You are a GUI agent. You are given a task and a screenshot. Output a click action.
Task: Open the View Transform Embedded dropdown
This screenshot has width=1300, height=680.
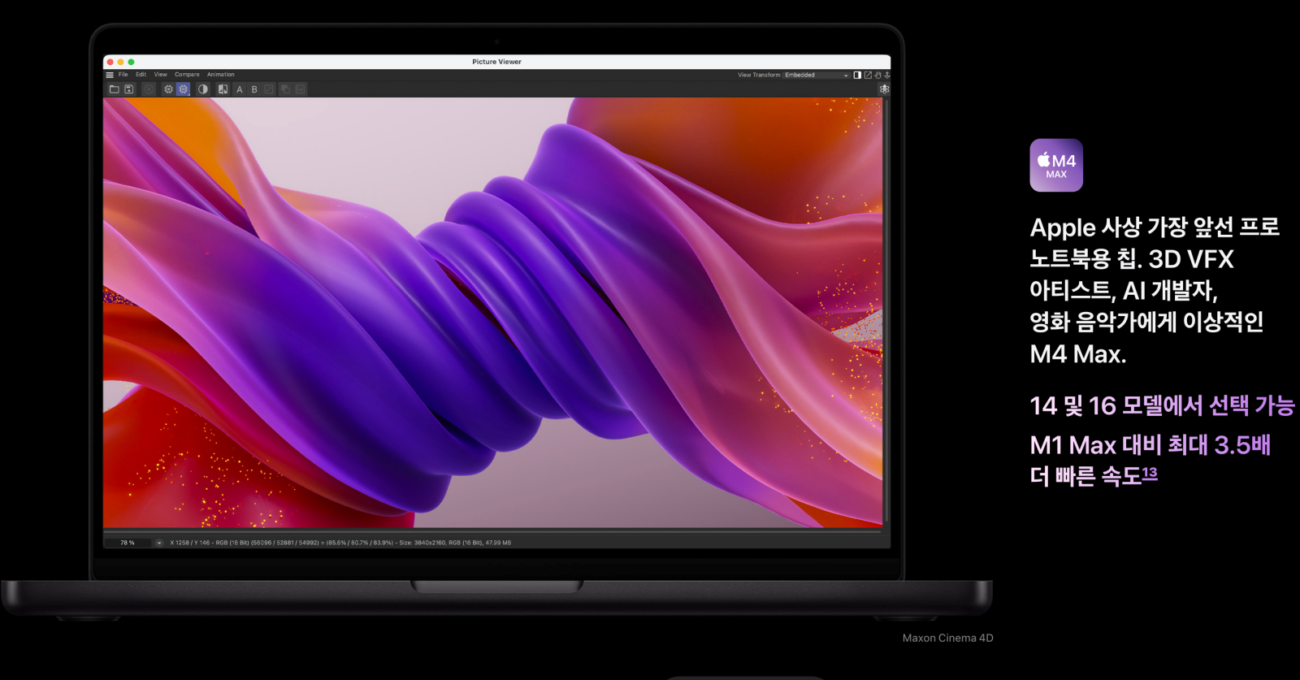[x=817, y=75]
